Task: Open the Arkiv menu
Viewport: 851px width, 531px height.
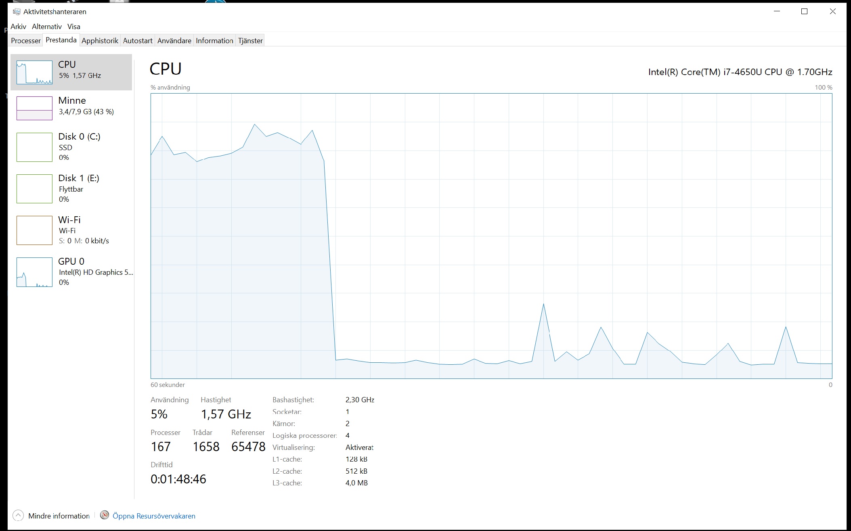Action: [x=18, y=27]
